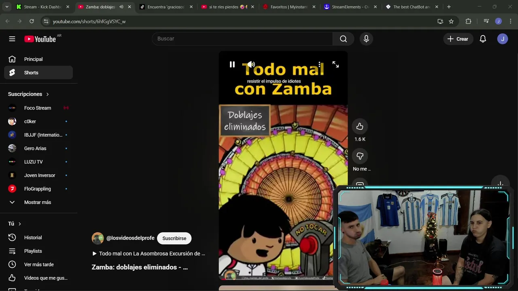Select Shorts in the sidebar
Screen dimensions: 518x291
click(x=38, y=73)
